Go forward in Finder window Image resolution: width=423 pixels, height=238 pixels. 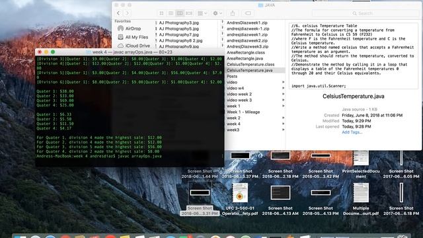(127, 13)
